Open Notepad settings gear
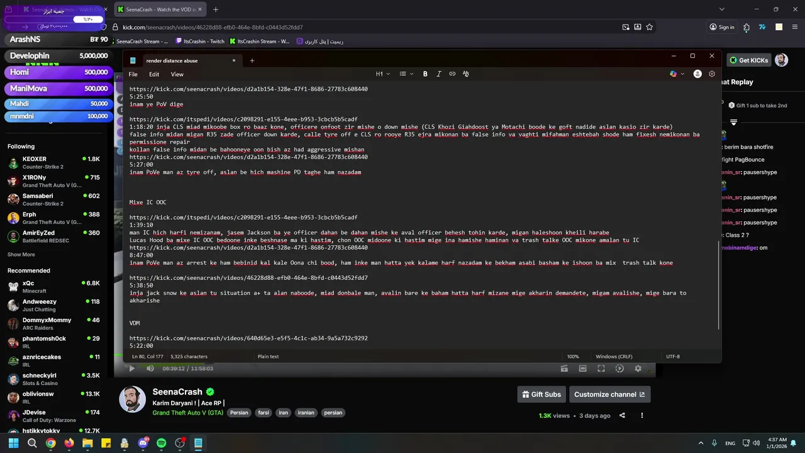 (x=712, y=74)
